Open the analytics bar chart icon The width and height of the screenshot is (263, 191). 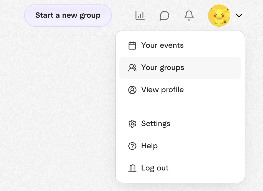point(140,16)
